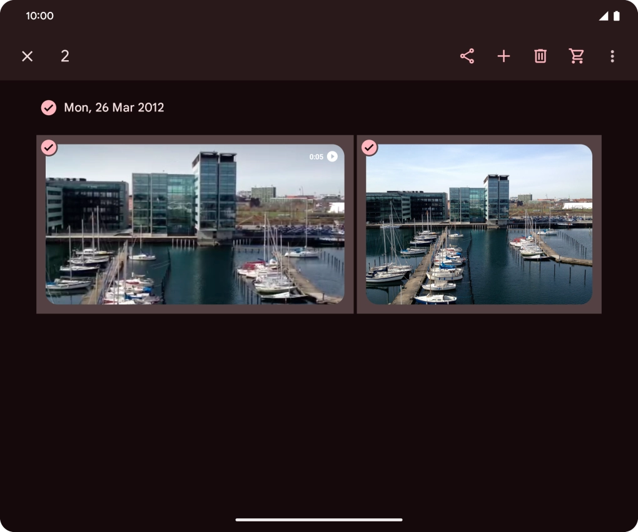Open the three-dot more options menu
The image size is (638, 532).
click(x=612, y=56)
